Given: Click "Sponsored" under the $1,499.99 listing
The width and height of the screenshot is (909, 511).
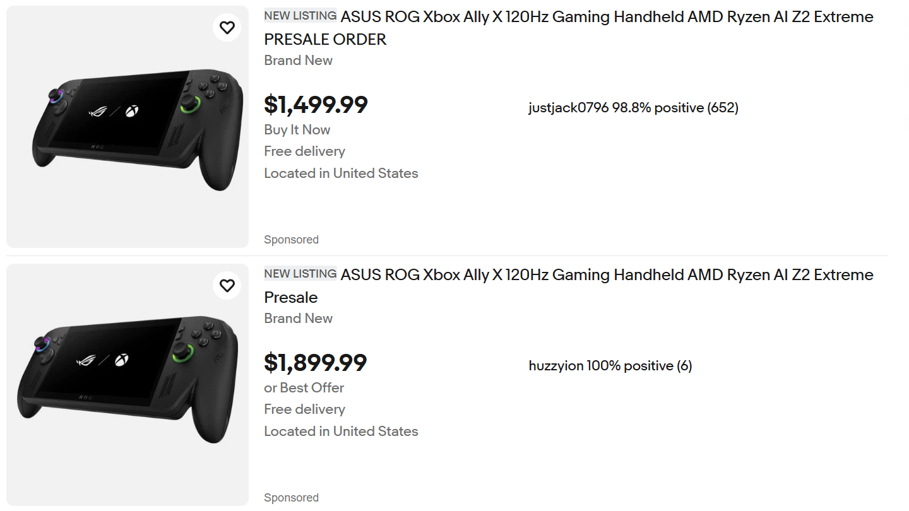Looking at the screenshot, I should [291, 240].
